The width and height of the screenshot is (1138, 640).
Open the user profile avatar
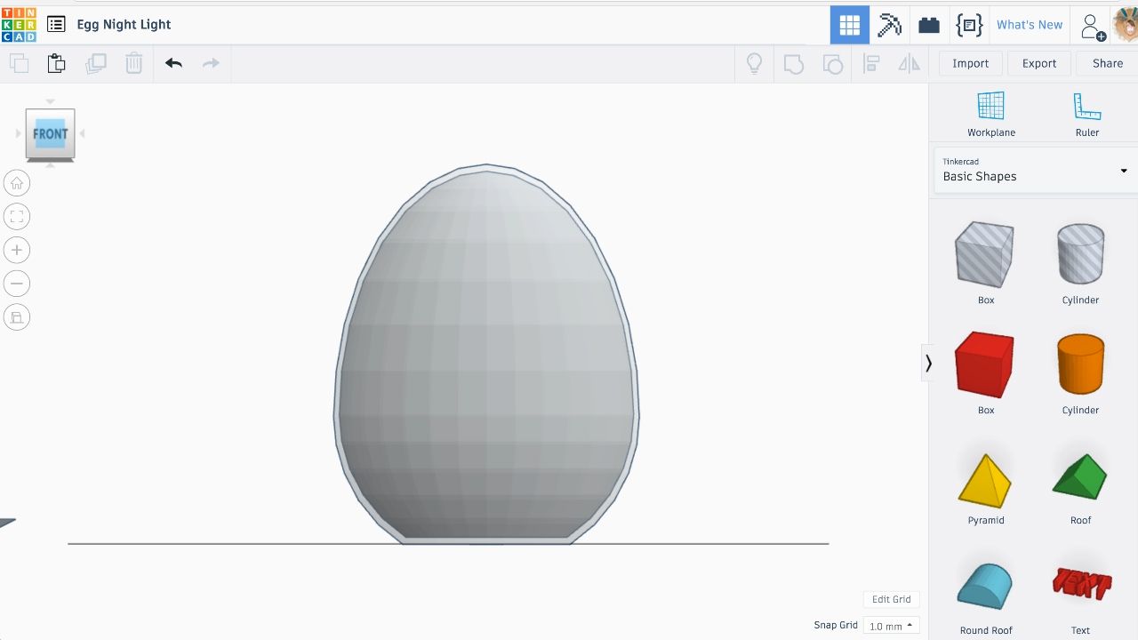[1125, 24]
